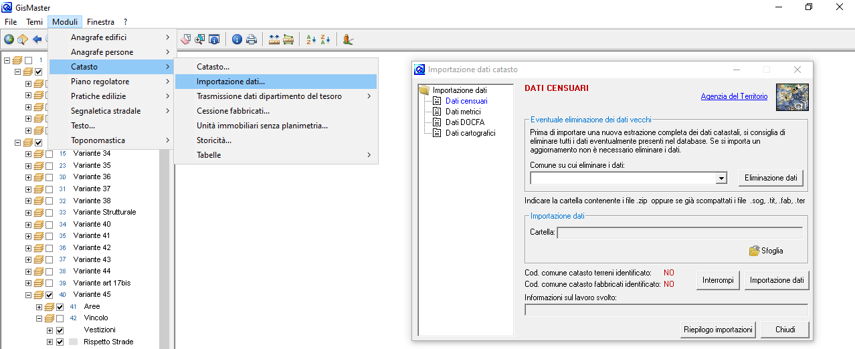Click the Sfoglia browse button

pos(767,251)
